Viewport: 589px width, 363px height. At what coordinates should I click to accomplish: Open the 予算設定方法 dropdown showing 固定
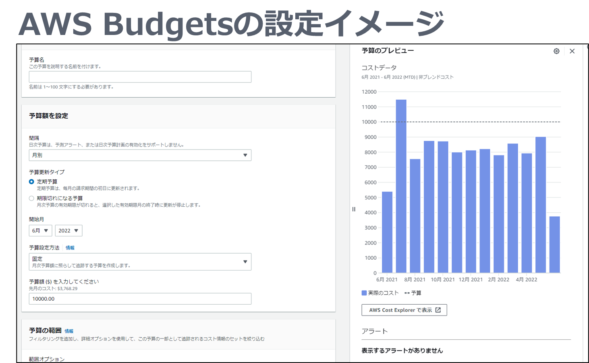click(x=140, y=262)
